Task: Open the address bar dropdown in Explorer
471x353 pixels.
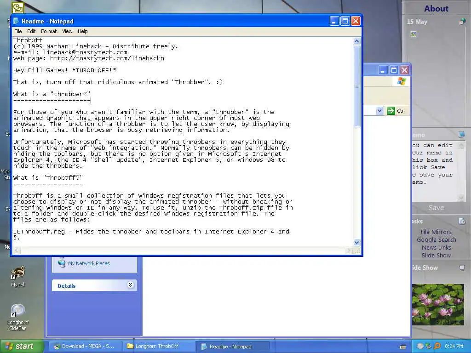Action: tap(379, 111)
